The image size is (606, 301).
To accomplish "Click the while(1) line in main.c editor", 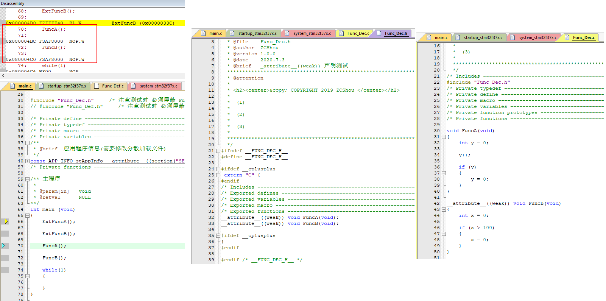I will click(54, 270).
